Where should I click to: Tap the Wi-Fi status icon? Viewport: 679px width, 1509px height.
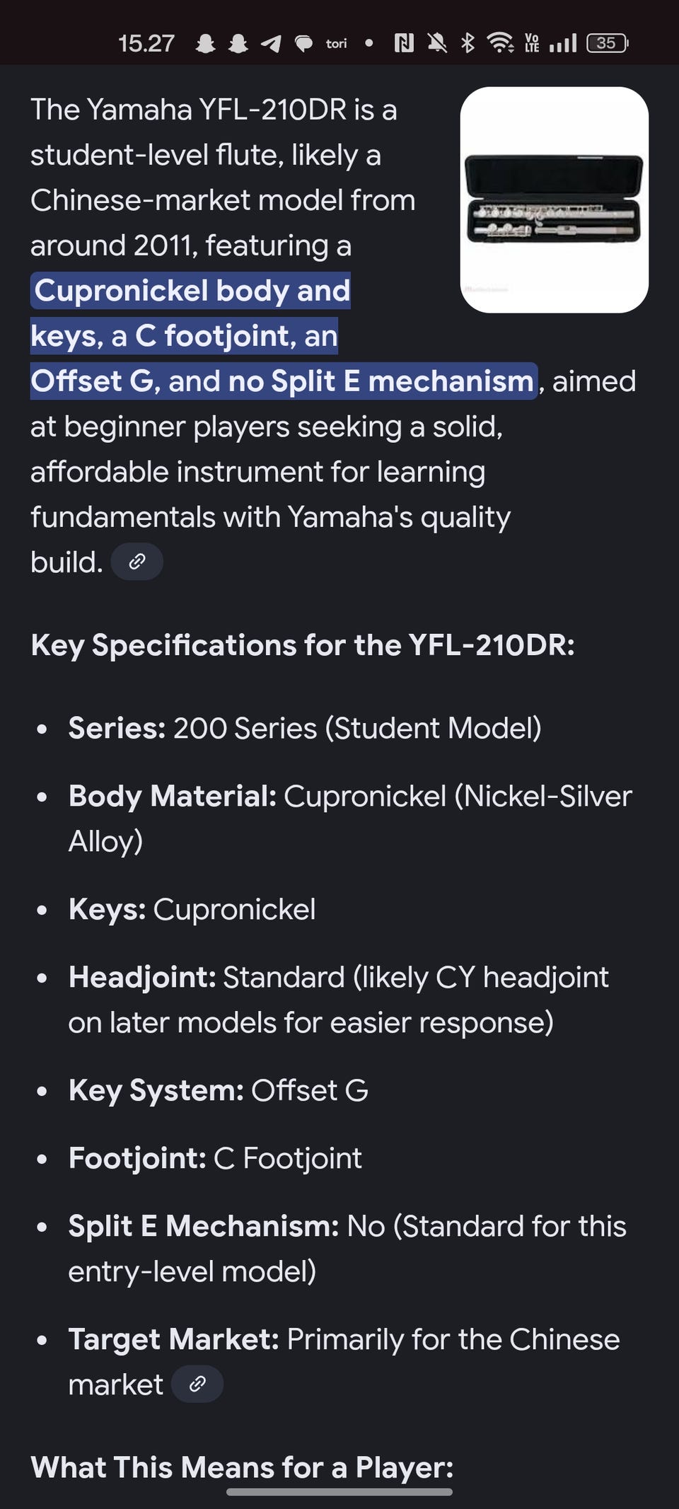coord(501,44)
